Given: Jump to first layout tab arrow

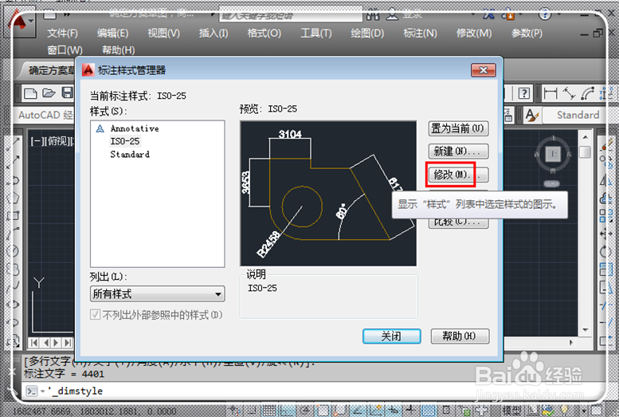Looking at the screenshot, I should point(33,342).
